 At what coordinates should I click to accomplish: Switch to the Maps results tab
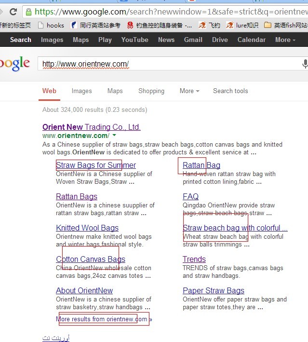click(x=115, y=91)
